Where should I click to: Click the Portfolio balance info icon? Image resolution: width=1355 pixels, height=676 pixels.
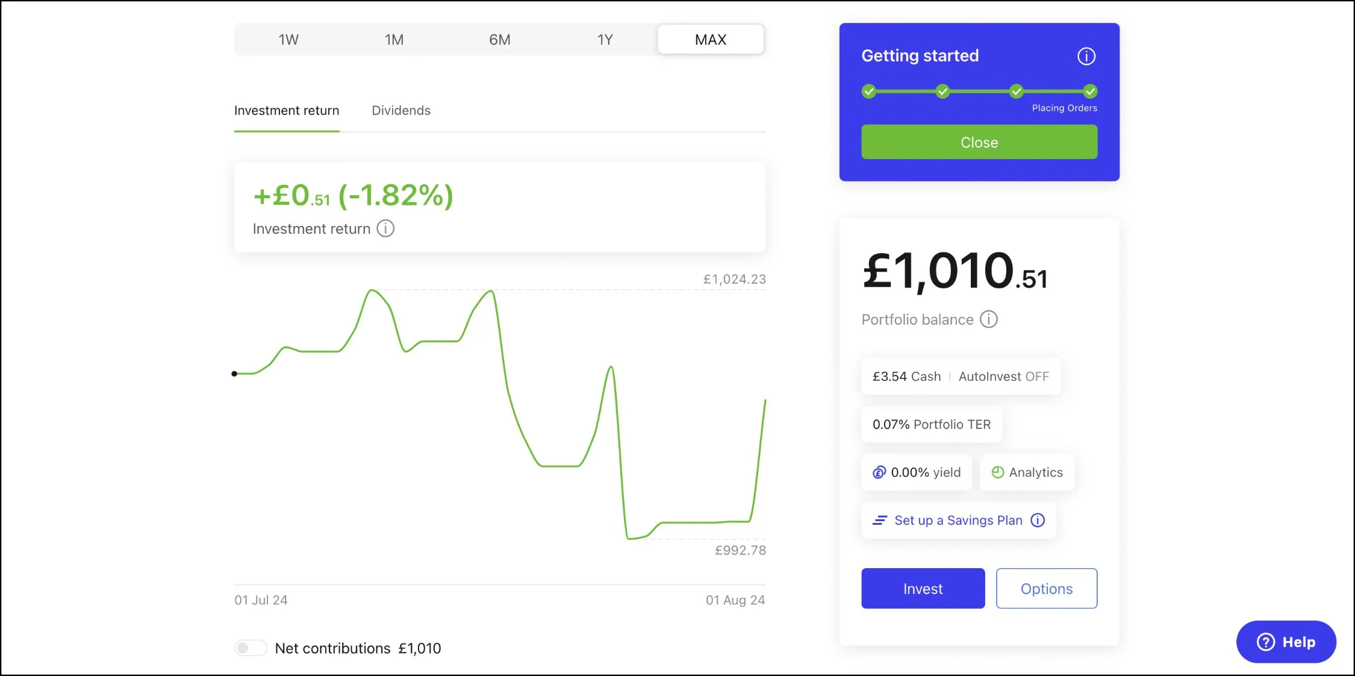click(988, 319)
